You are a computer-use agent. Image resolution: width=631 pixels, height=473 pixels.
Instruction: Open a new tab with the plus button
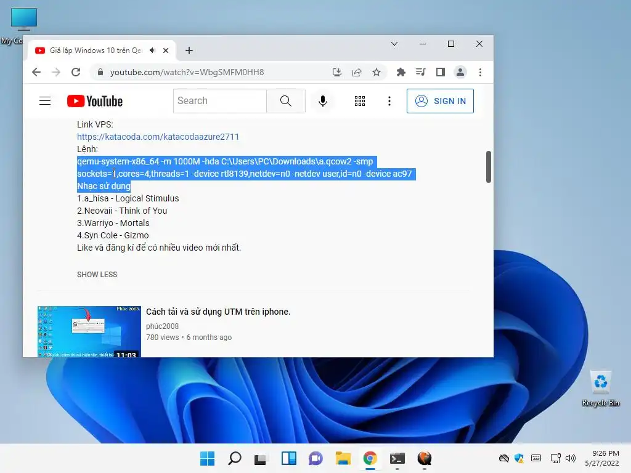tap(189, 51)
